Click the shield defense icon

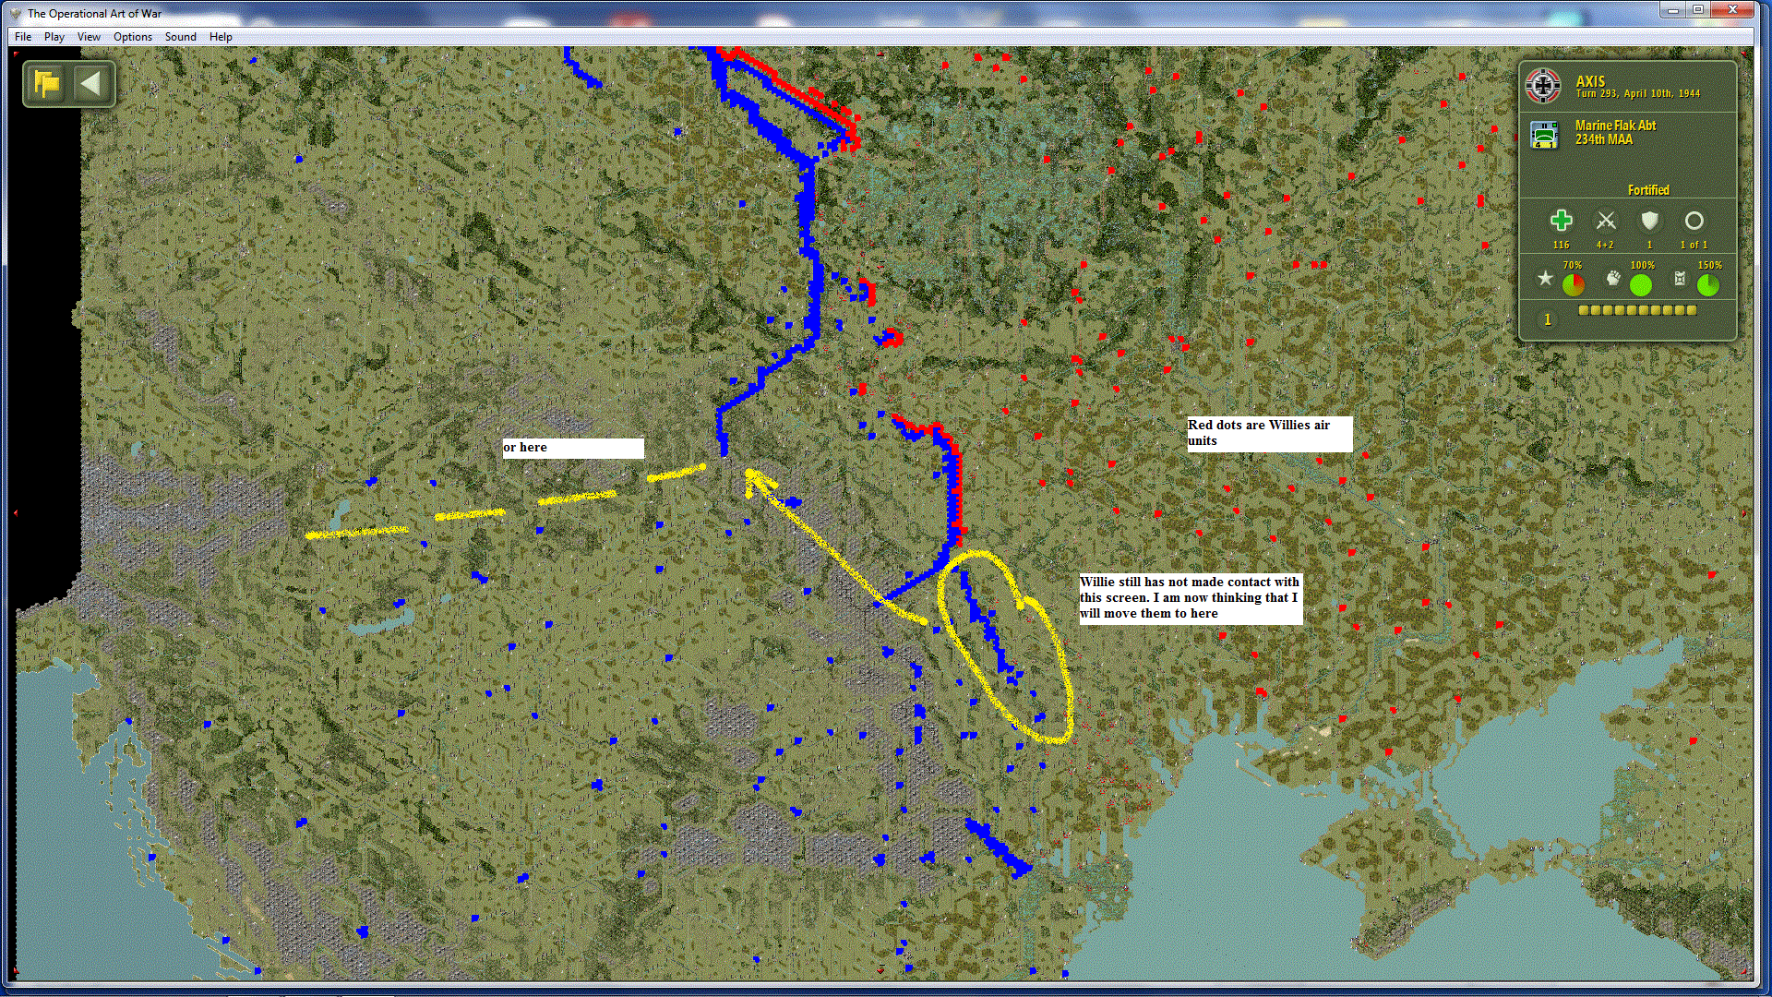point(1649,221)
